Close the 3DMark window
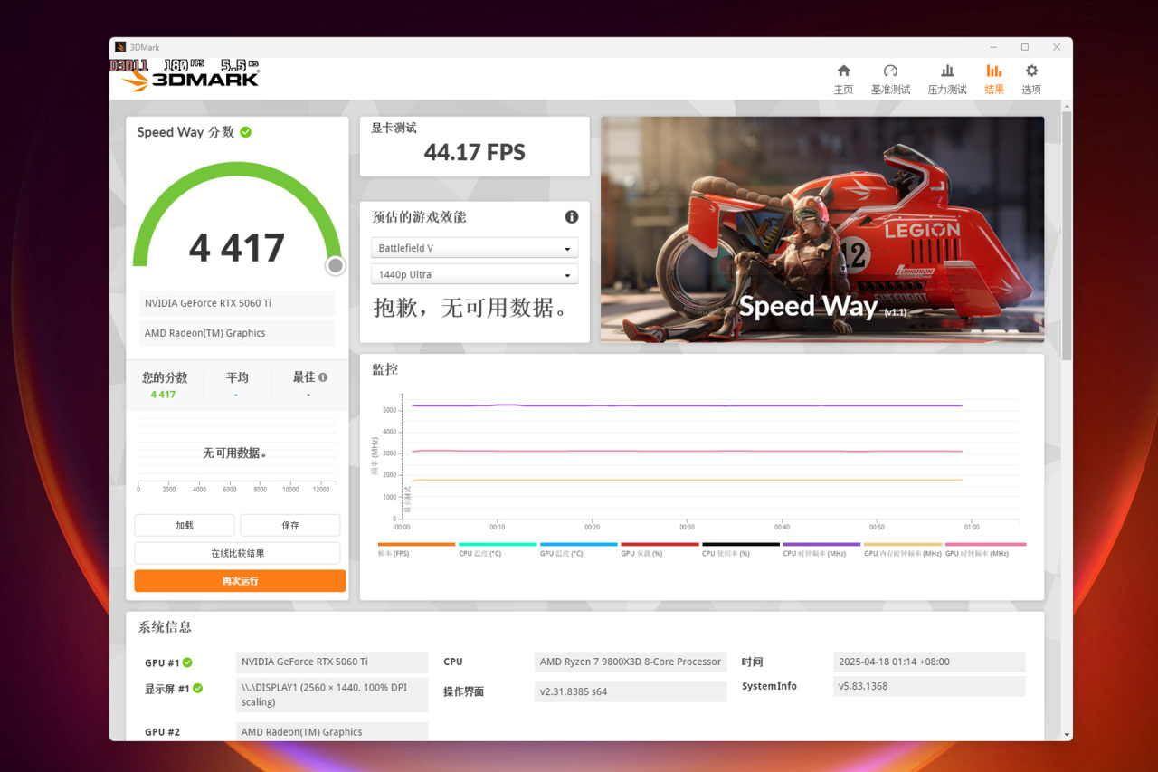Screen dimensions: 1158x772 [x=1057, y=47]
